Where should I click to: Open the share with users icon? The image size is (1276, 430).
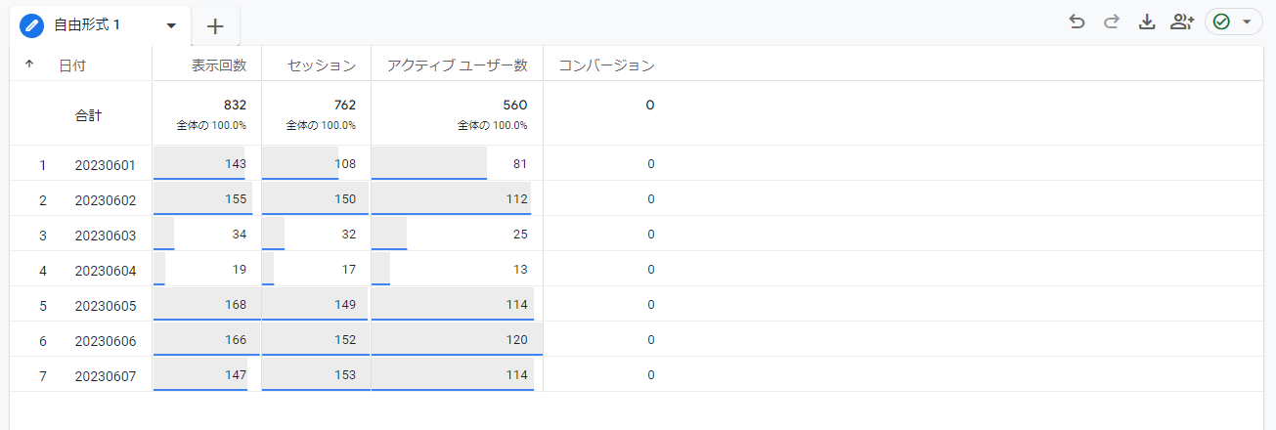click(x=1182, y=22)
